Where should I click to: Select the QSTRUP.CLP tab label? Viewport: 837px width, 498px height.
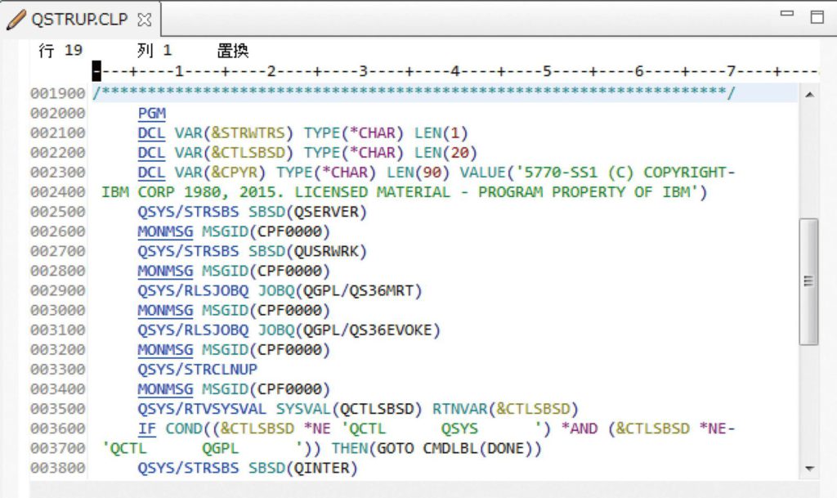point(79,19)
